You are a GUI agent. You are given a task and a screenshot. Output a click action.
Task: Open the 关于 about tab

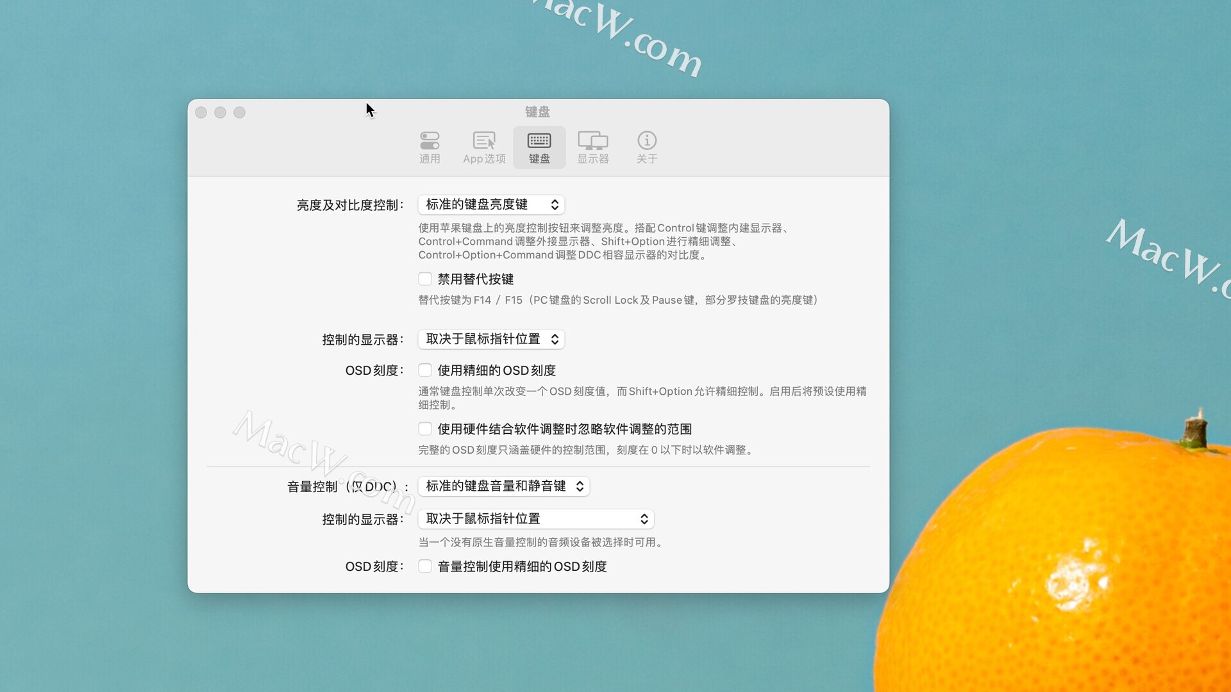point(647,147)
